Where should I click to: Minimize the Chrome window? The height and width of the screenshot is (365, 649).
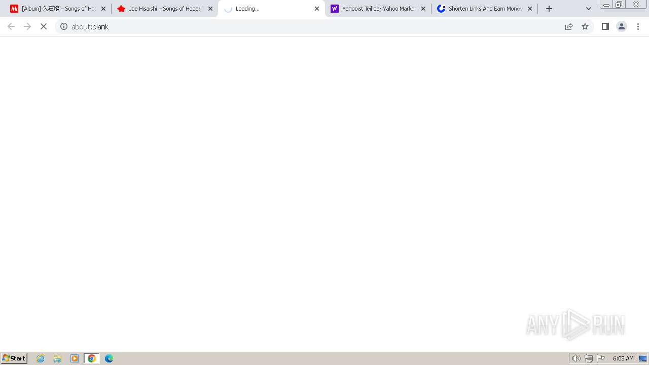pos(606,4)
